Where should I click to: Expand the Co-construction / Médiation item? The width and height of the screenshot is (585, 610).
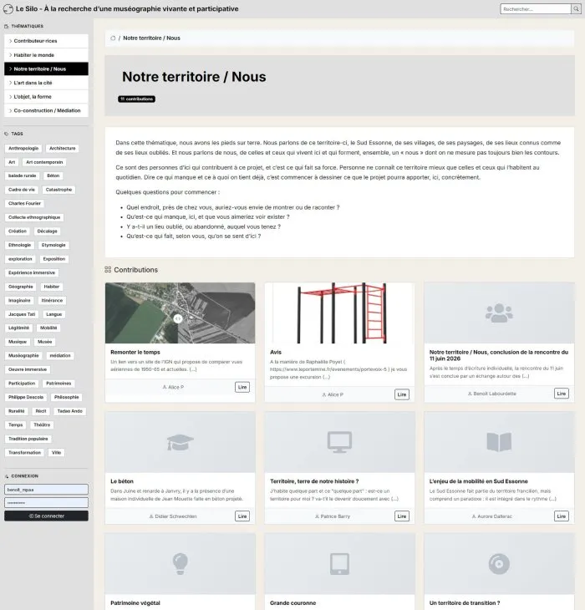(x=46, y=110)
